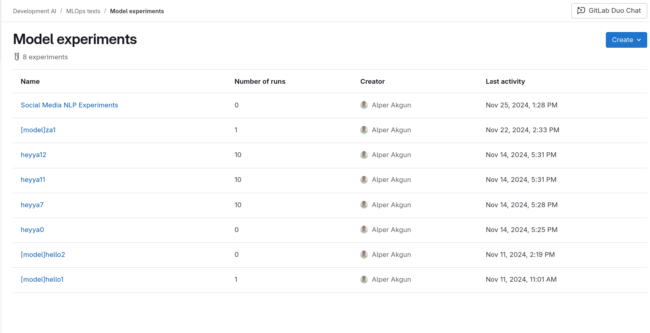Image resolution: width=650 pixels, height=333 pixels.
Task: Click Alper Akgun avatar in first row
Action: click(364, 105)
